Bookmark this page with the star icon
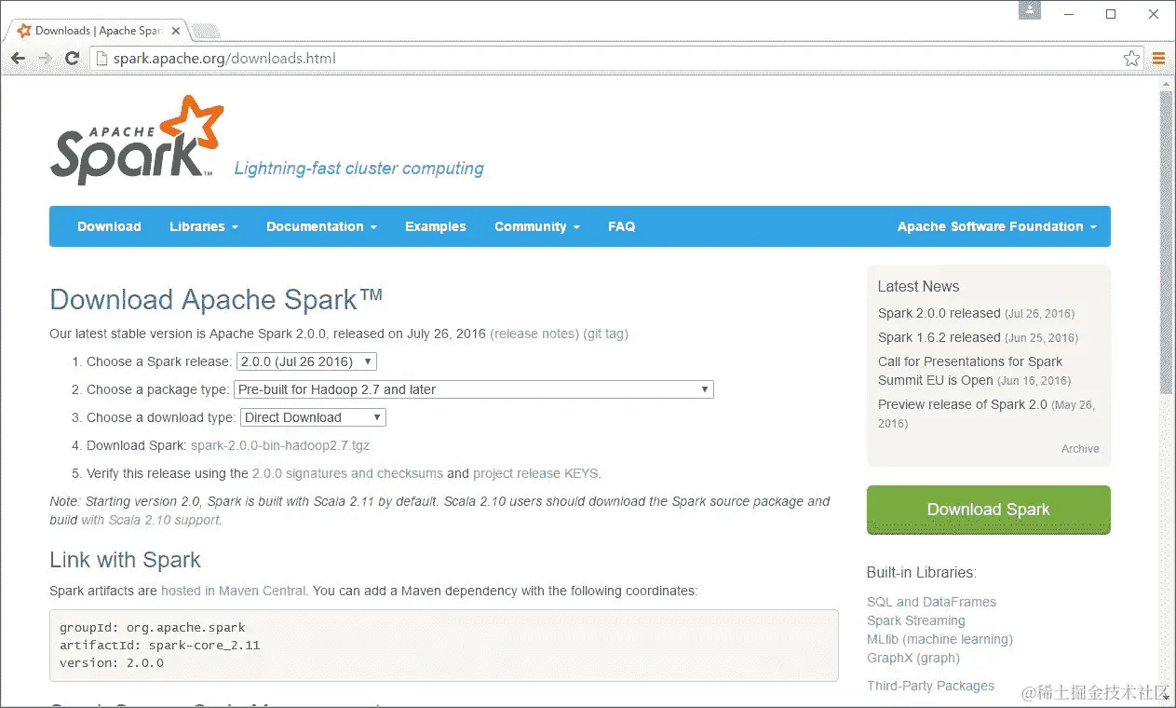The width and height of the screenshot is (1176, 708). tap(1131, 59)
